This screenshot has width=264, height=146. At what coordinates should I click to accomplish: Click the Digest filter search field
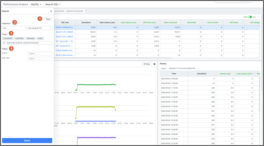click(x=40, y=54)
